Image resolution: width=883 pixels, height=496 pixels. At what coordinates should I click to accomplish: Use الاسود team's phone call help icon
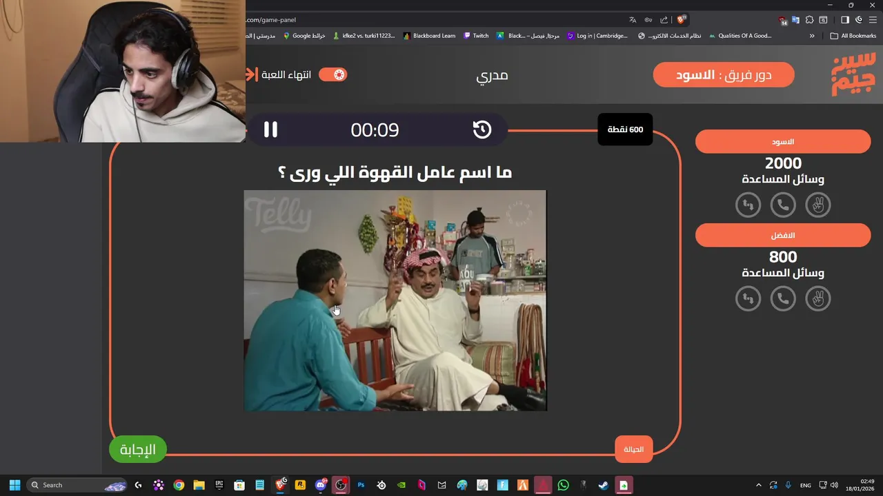[x=783, y=205]
